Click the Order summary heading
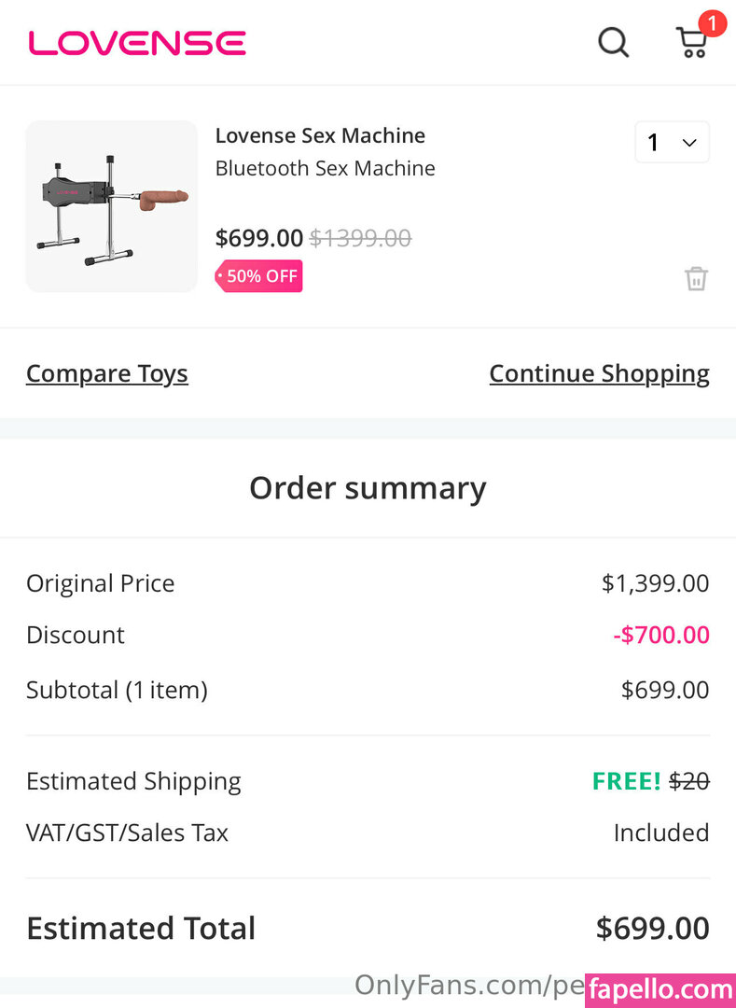 pos(368,488)
